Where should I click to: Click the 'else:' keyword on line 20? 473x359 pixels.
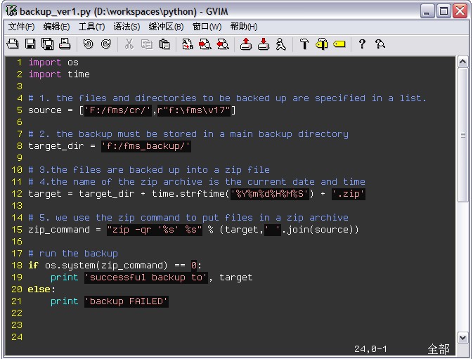[41, 289]
